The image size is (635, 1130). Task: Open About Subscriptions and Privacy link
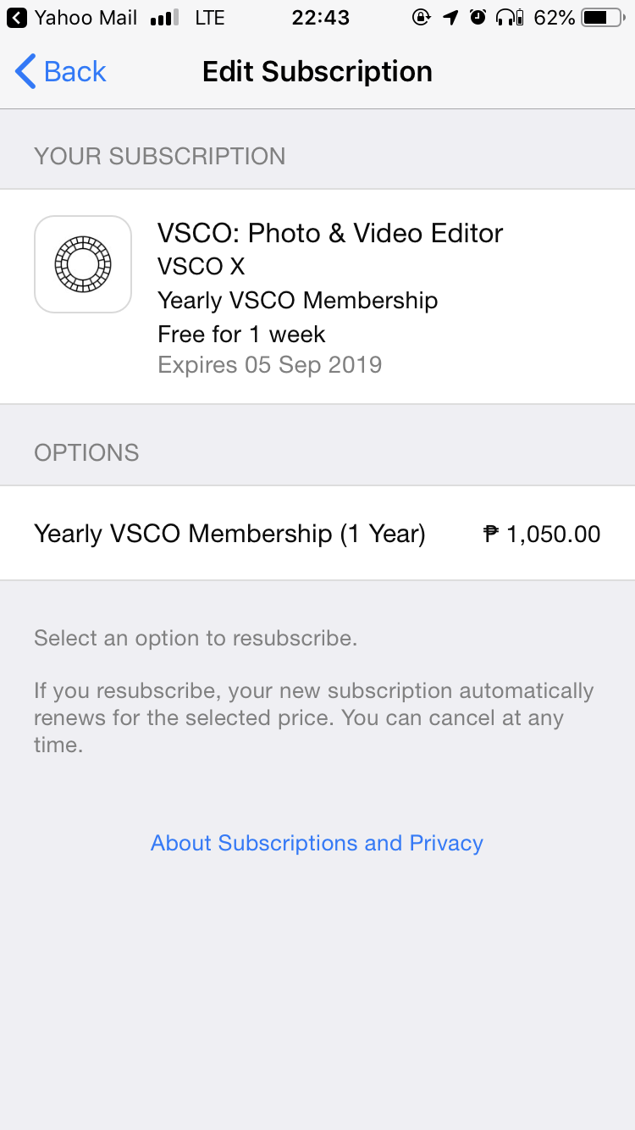coord(317,843)
